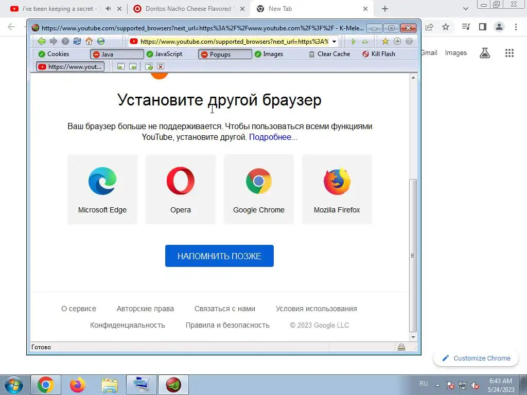Go to the K-Meleon home page

(x=89, y=41)
